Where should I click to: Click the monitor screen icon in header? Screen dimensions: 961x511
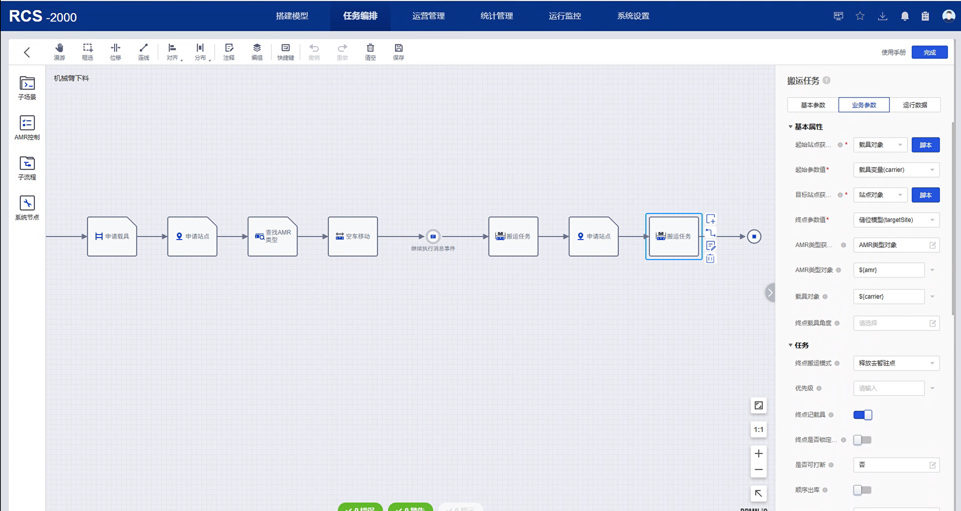[838, 16]
